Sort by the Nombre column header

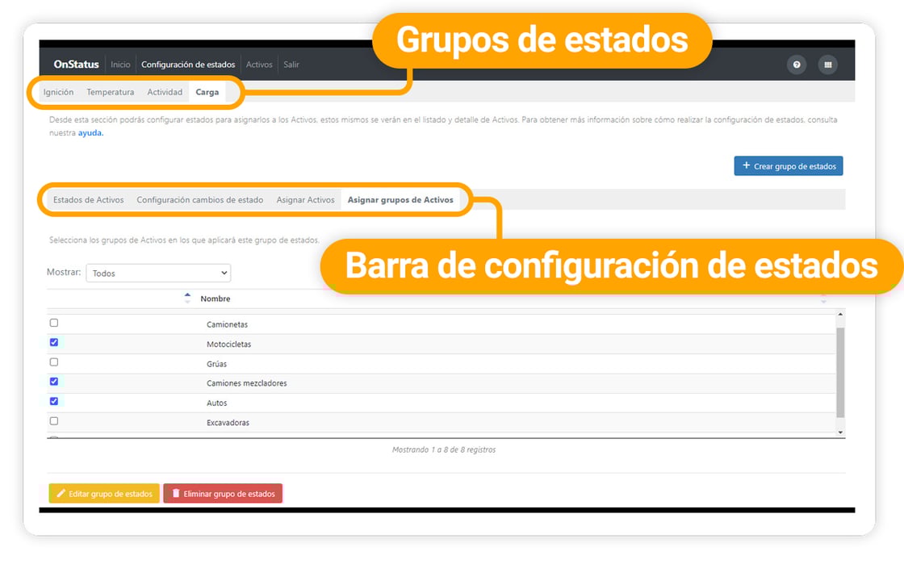215,299
